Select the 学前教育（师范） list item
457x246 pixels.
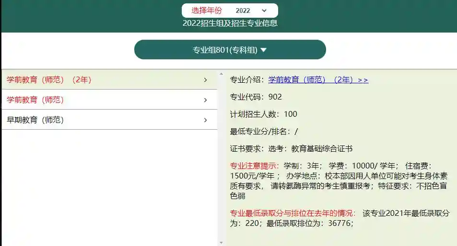click(x=35, y=100)
